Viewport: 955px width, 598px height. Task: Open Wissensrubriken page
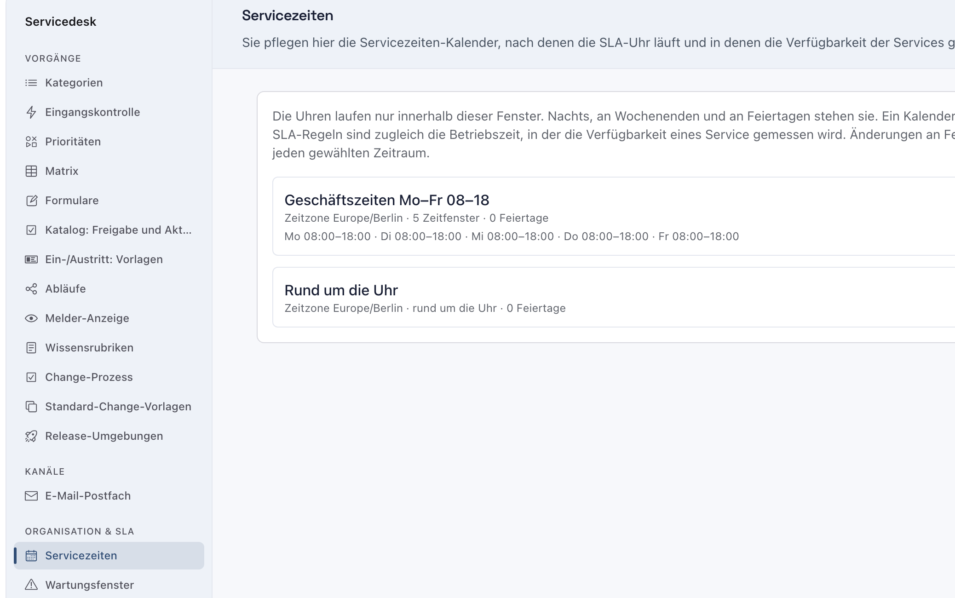(x=109, y=348)
